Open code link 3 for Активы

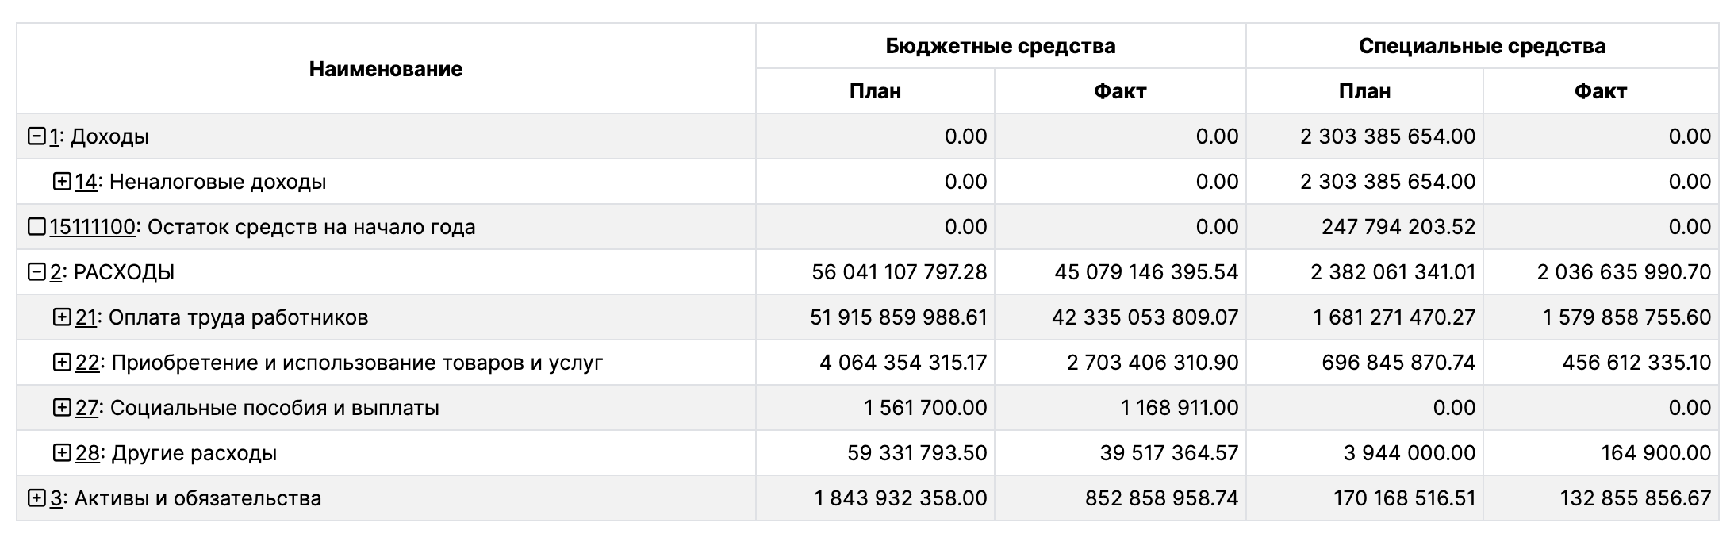click(x=56, y=498)
